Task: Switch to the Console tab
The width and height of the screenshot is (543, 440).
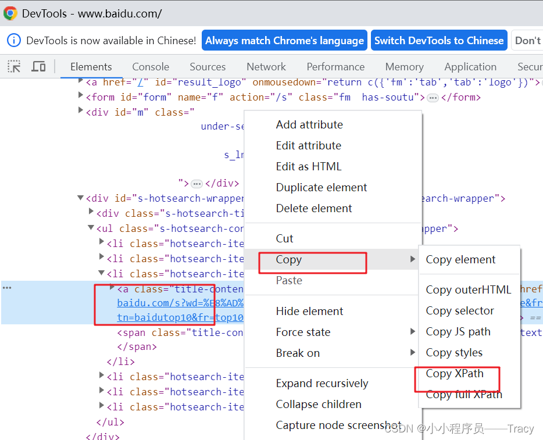Action: (151, 66)
